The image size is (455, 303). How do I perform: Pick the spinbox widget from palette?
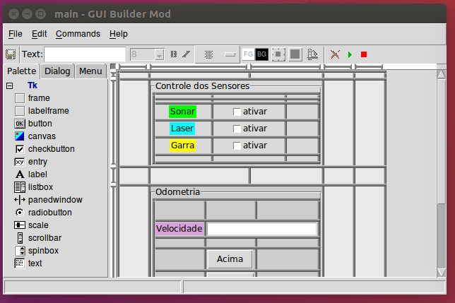[20, 251]
